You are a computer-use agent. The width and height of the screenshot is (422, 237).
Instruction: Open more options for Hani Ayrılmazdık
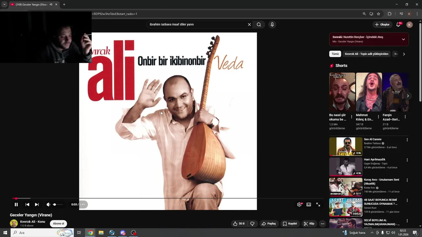pos(407,160)
